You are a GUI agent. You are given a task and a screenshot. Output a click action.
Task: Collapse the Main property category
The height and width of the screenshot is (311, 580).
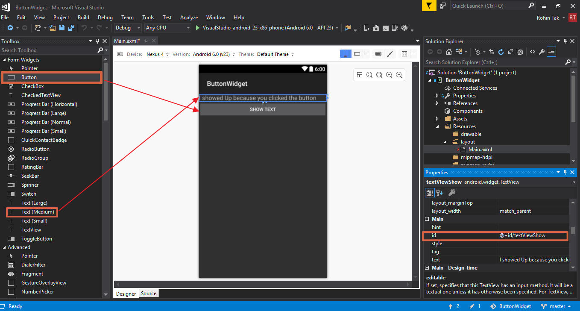click(x=427, y=219)
